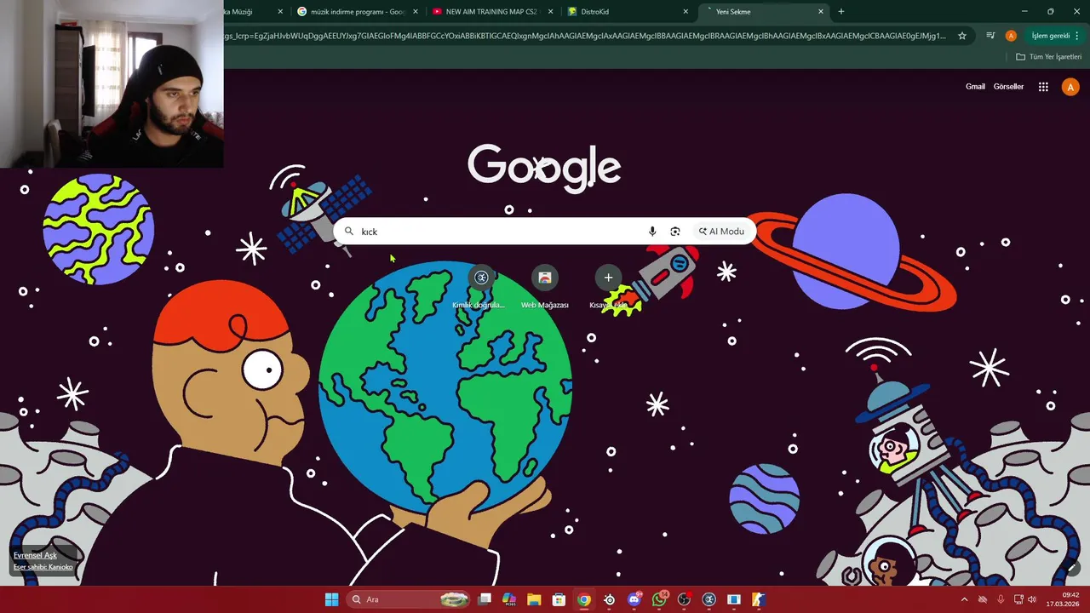The height and width of the screenshot is (613, 1090).
Task: Click the microphone icon in the system tray
Action: (1001, 599)
